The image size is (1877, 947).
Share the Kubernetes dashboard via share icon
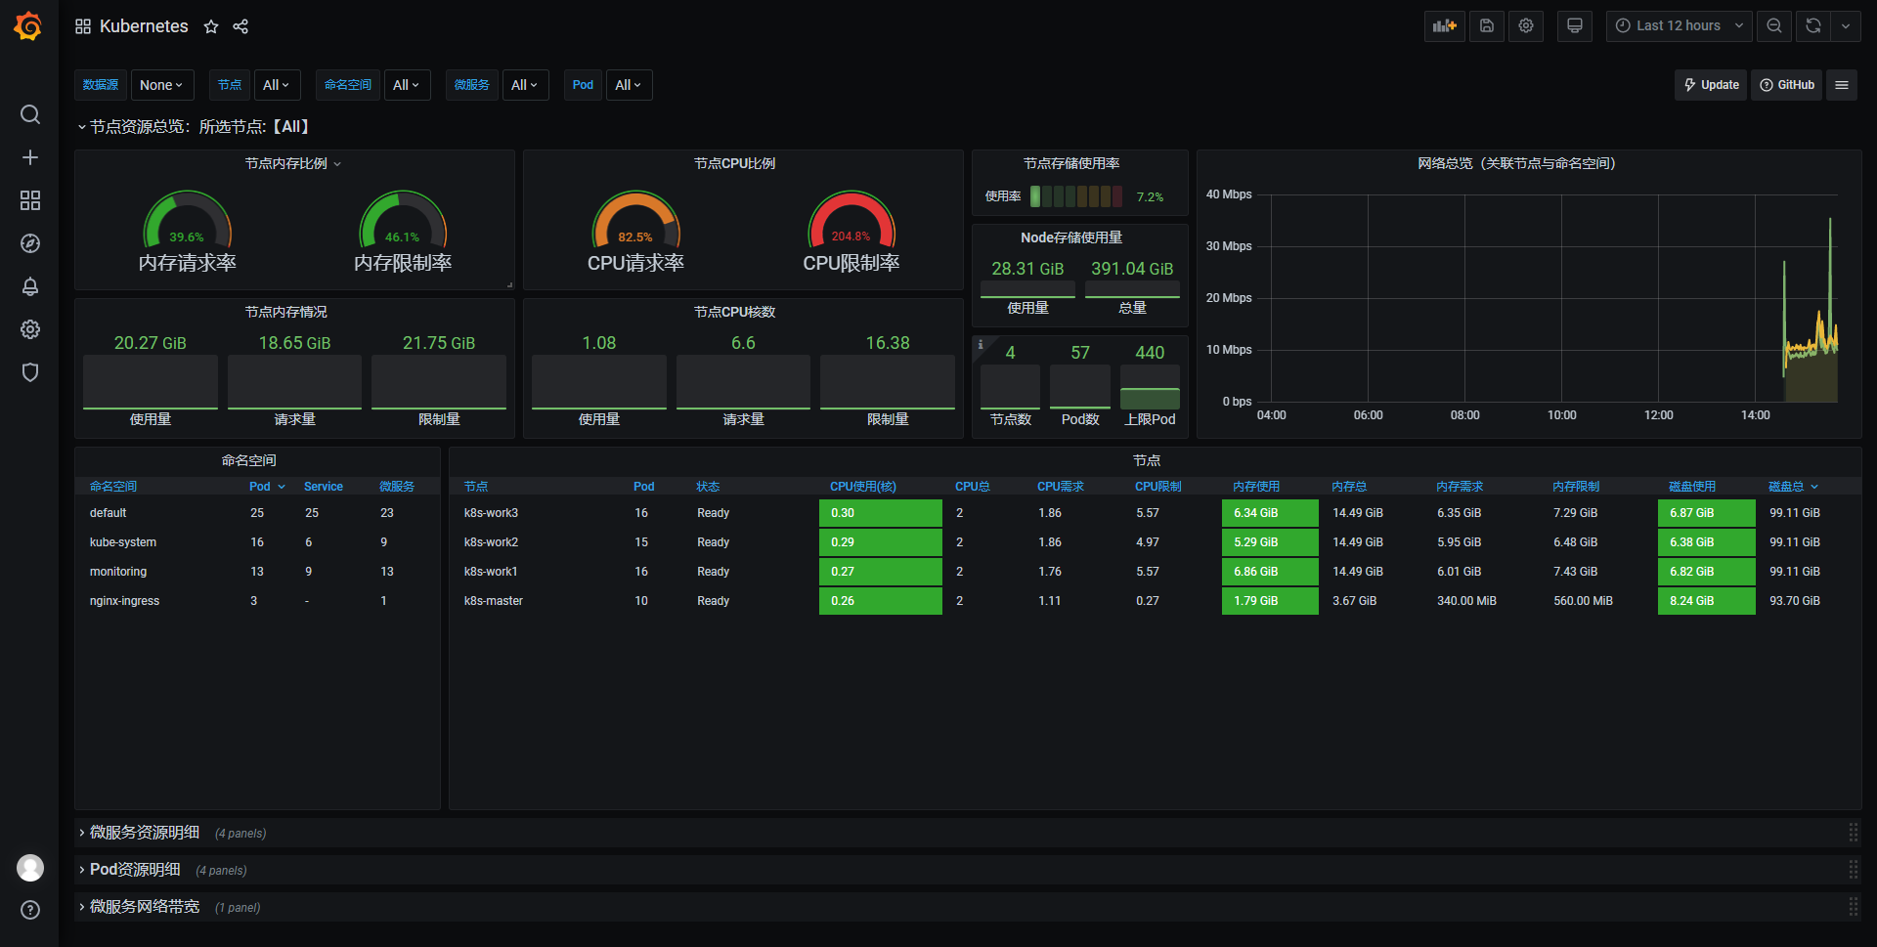click(240, 26)
